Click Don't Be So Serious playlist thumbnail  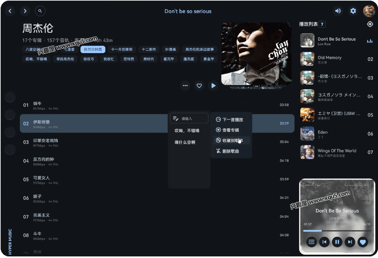tap(307, 40)
